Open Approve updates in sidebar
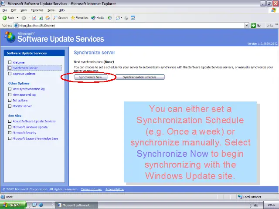The height and width of the screenshot is (209, 279). (x=24, y=74)
